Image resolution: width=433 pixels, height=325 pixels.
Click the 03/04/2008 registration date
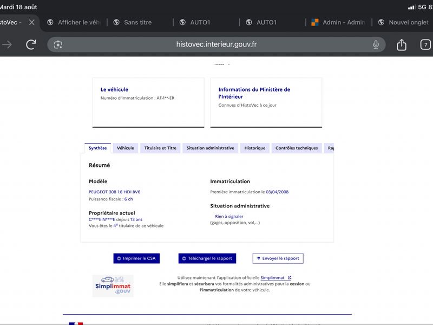[277, 192]
